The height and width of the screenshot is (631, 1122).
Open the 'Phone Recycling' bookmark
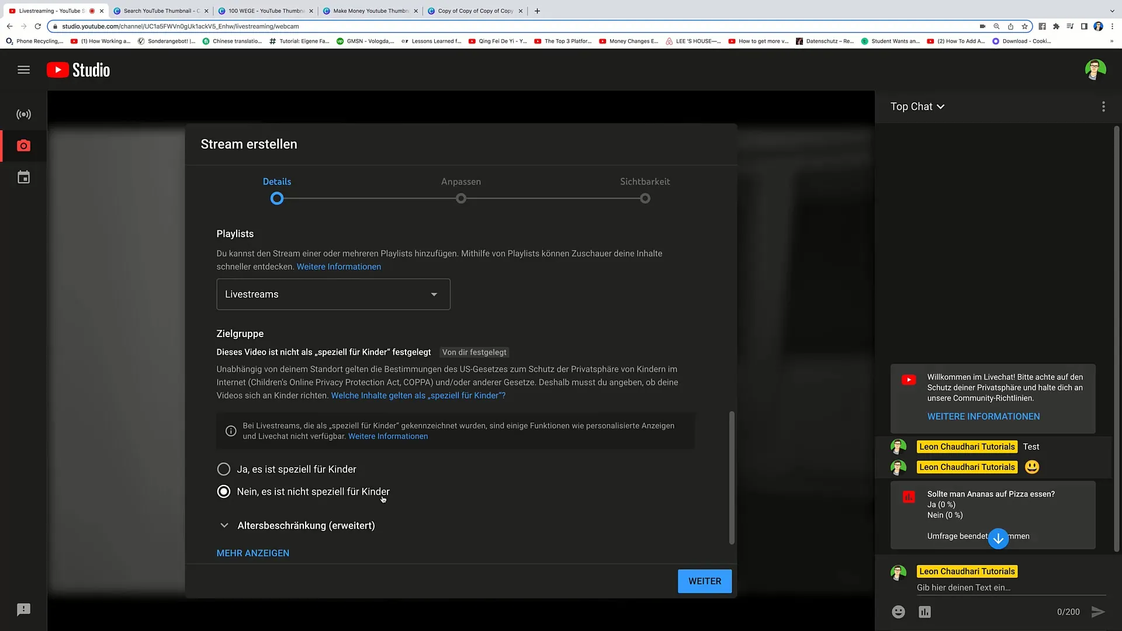pos(34,41)
